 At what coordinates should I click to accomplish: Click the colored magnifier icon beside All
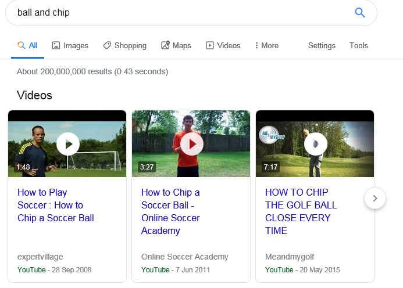pyautogui.click(x=22, y=45)
